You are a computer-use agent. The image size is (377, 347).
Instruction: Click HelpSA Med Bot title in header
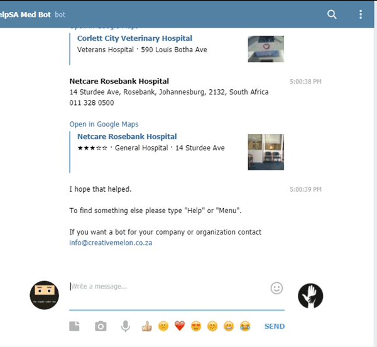tap(26, 14)
